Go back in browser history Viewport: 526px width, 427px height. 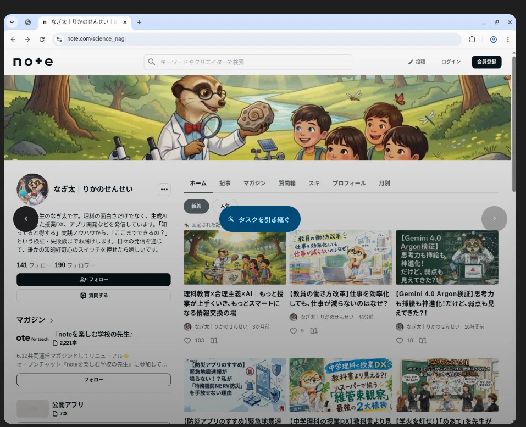(x=13, y=39)
